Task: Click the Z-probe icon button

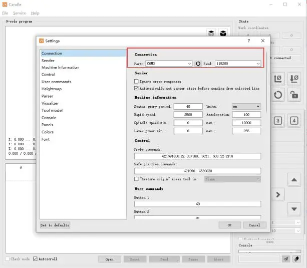Action: click(293, 79)
